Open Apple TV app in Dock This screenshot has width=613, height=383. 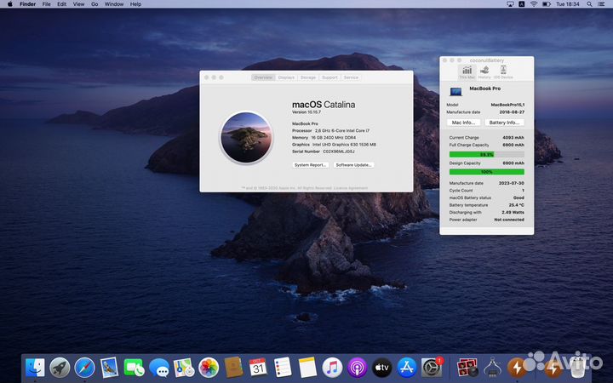[x=382, y=368]
